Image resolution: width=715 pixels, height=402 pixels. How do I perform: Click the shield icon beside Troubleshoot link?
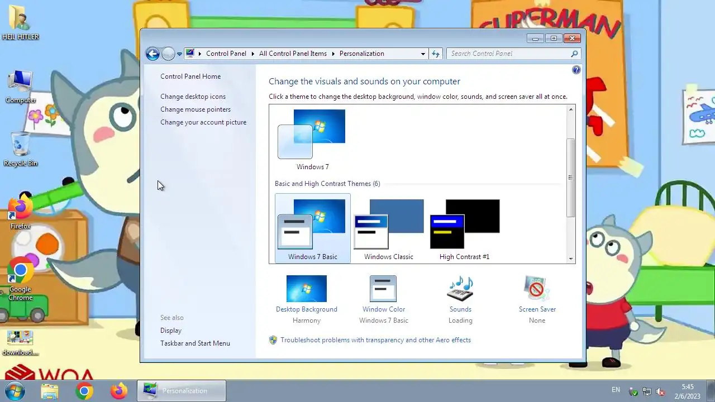(273, 340)
